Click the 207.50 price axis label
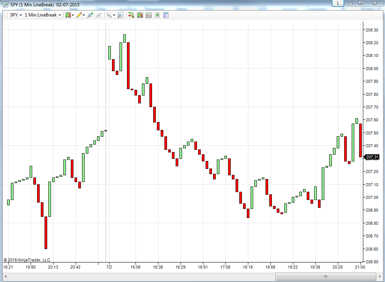Screen dimensions: 385x282 point(372,133)
